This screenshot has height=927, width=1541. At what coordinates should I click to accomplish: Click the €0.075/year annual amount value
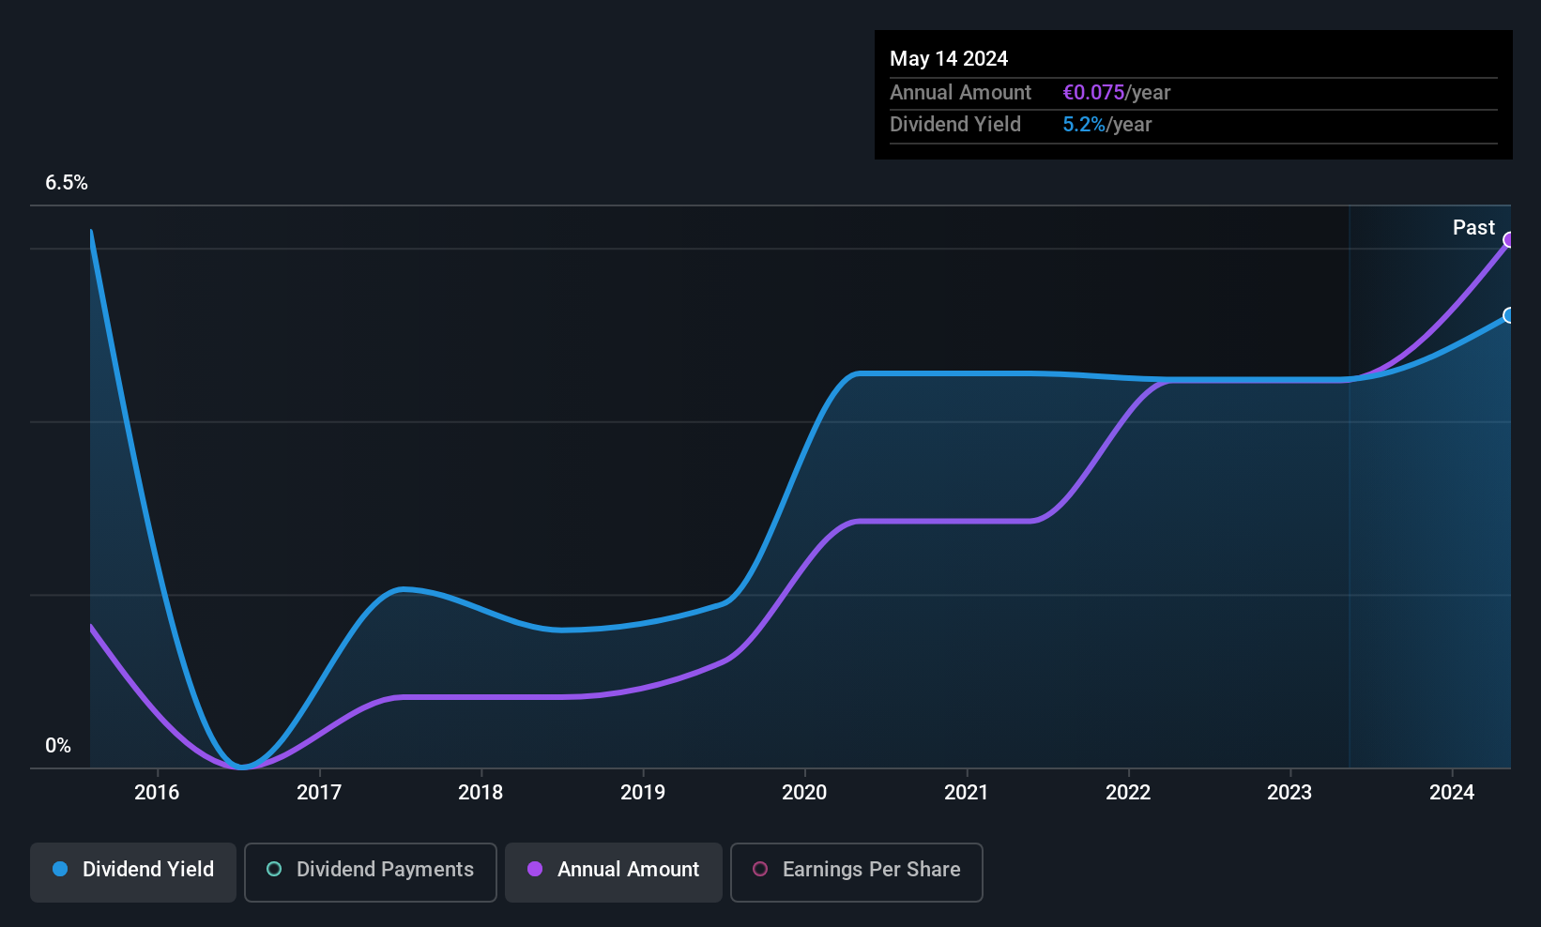pos(1117,92)
